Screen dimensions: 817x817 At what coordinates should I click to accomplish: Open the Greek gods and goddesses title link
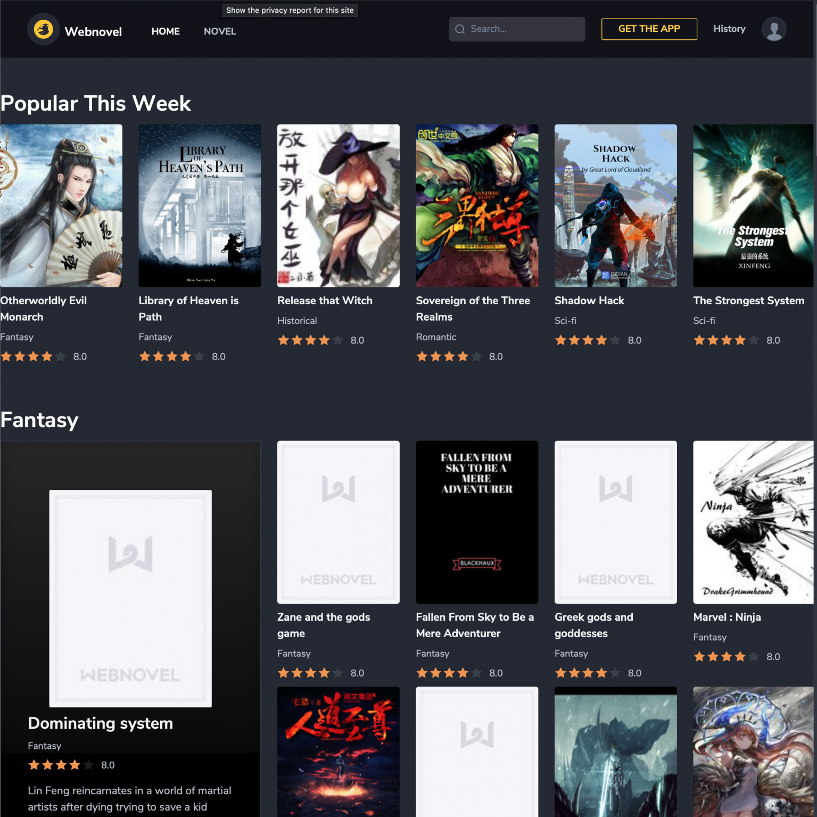(593, 625)
